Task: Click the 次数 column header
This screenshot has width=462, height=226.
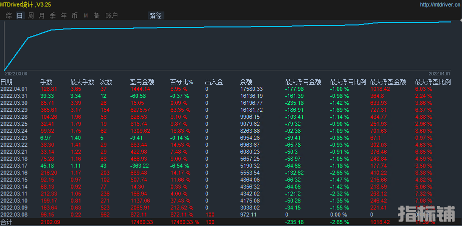Action: (x=106, y=82)
